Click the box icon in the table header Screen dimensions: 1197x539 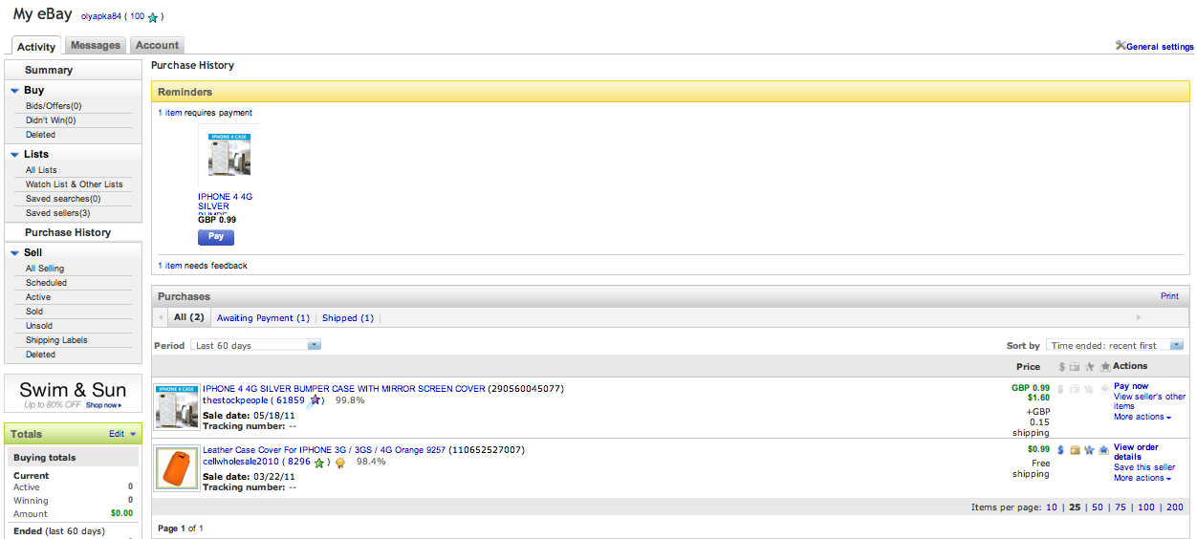pos(1075,367)
